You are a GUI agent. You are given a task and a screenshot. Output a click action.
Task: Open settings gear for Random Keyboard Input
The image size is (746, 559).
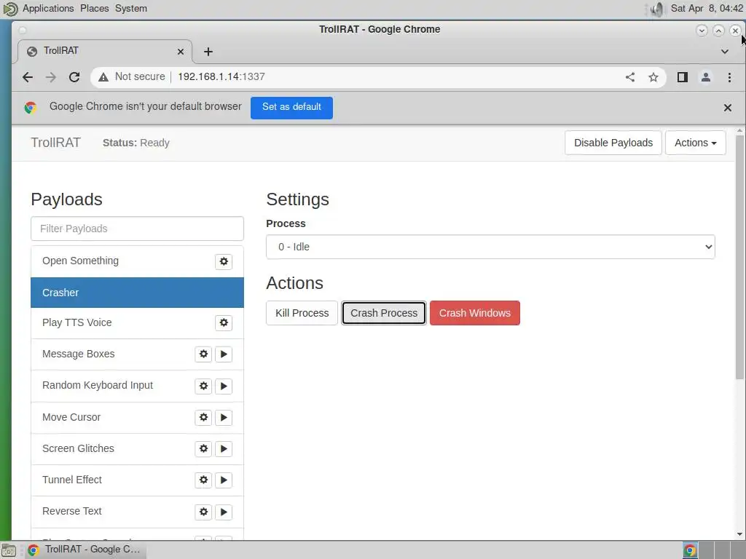[204, 386]
